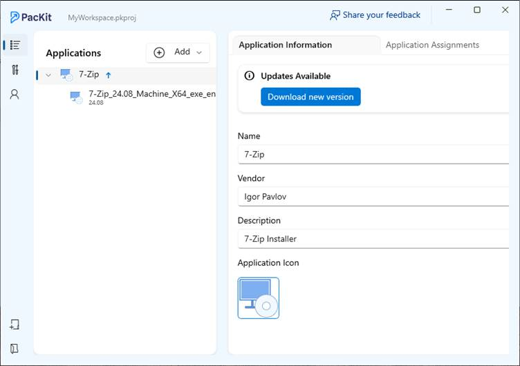
Task: Click the Add button label
Action: pos(182,52)
